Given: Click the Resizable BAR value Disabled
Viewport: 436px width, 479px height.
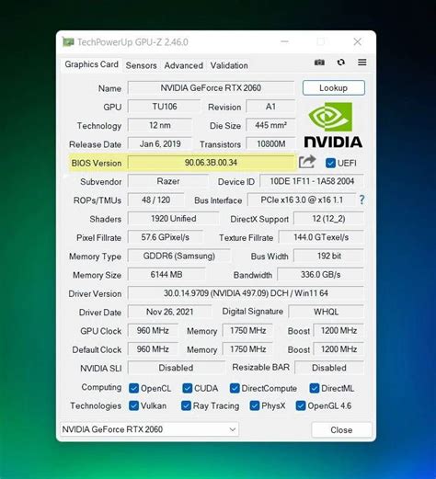Looking at the screenshot, I should tap(329, 368).
